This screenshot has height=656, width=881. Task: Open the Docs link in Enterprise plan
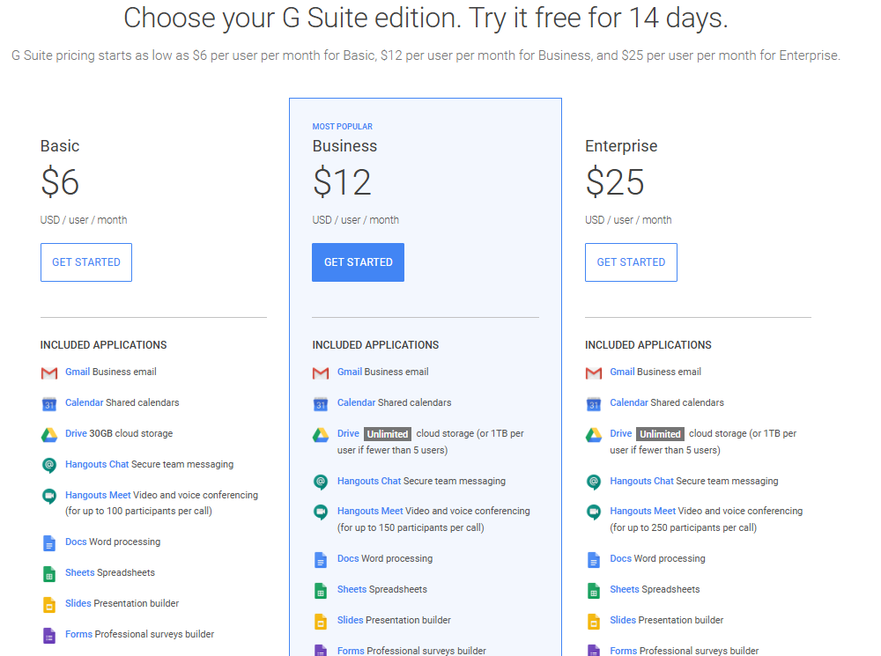pos(620,559)
